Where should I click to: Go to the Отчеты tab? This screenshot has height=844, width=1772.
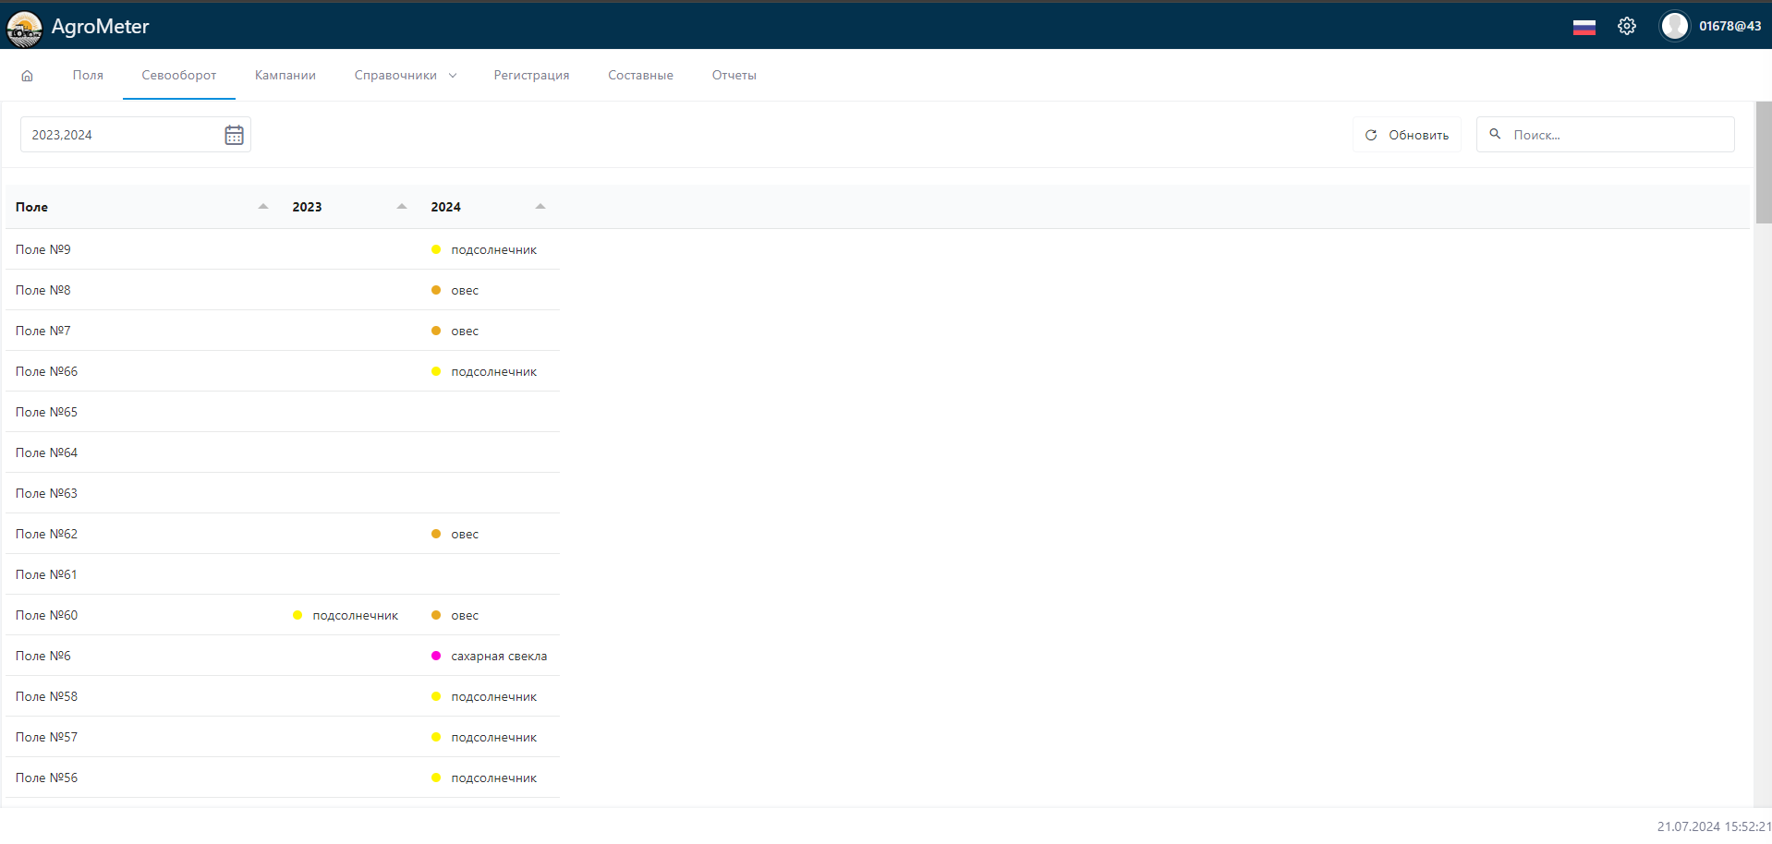(x=734, y=76)
